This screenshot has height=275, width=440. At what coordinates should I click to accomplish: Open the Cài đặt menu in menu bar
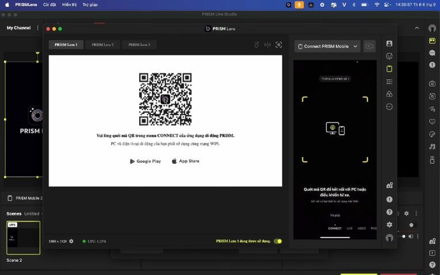pyautogui.click(x=49, y=5)
